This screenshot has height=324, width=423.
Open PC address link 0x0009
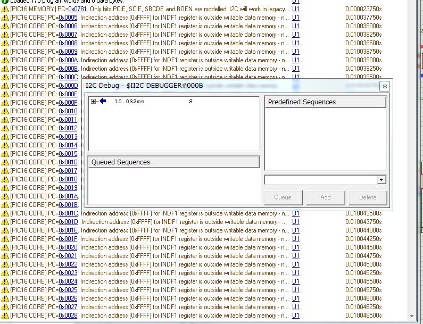click(68, 52)
